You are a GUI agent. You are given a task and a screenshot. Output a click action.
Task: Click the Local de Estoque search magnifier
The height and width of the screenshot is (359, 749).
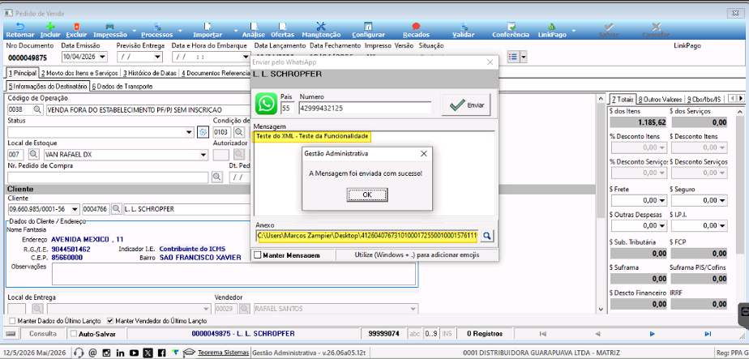click(34, 154)
